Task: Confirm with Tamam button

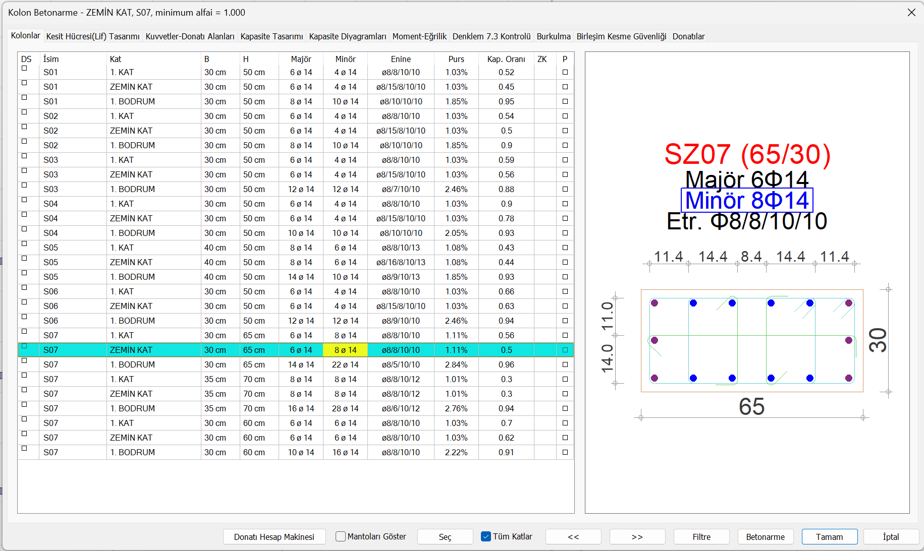Action: point(830,537)
